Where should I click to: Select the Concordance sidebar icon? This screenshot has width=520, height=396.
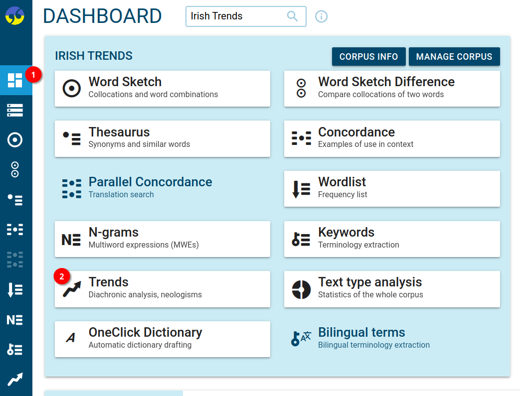[15, 230]
